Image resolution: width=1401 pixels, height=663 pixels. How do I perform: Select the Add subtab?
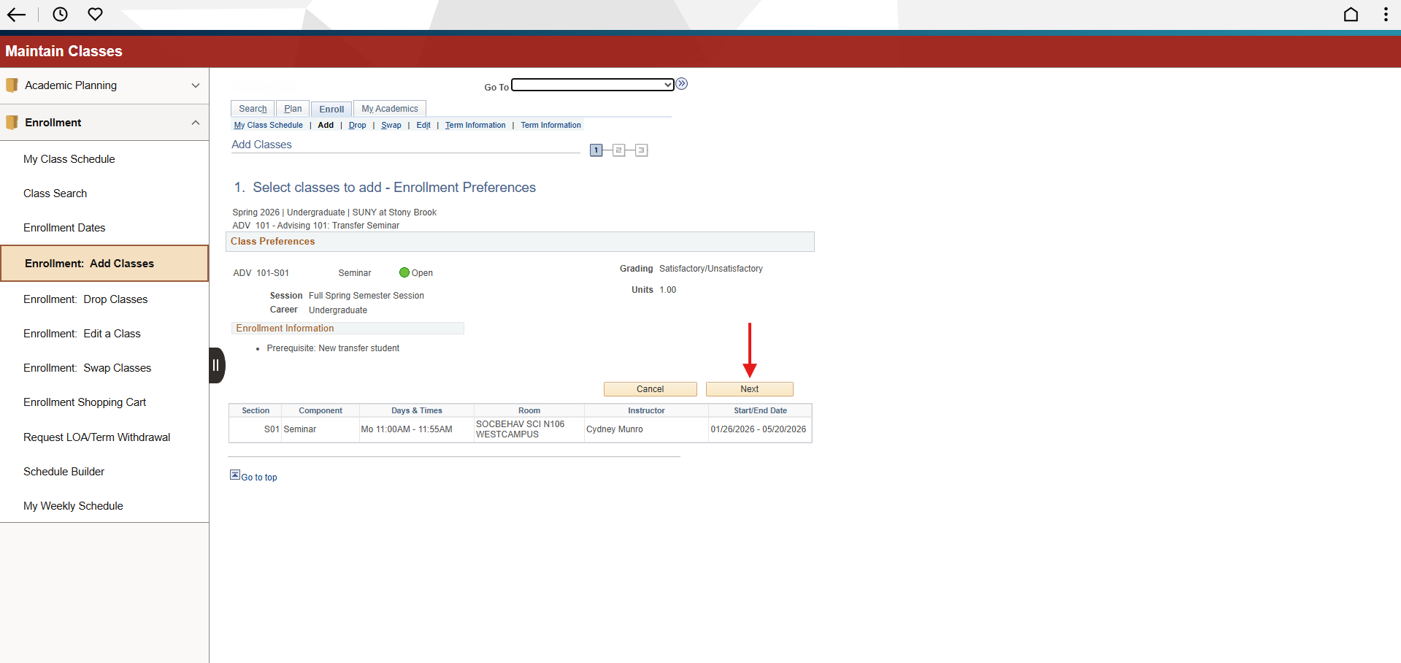(326, 126)
